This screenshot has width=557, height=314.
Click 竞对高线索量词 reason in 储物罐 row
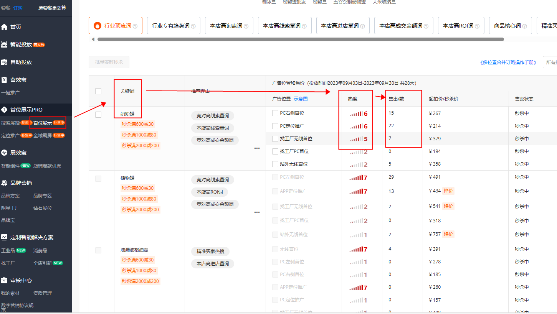213,180
